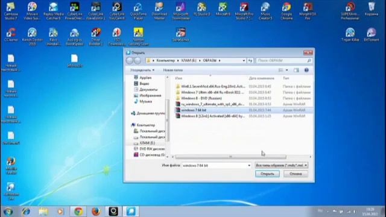Expand the address bar history dropdown

pos(244,60)
